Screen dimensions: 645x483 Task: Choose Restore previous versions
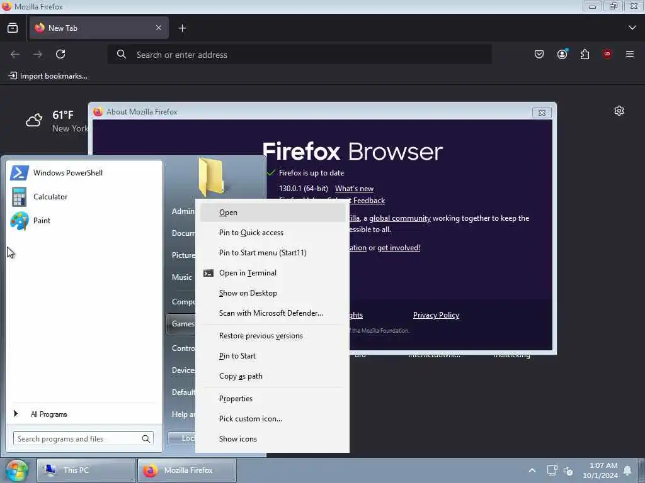pyautogui.click(x=273, y=336)
